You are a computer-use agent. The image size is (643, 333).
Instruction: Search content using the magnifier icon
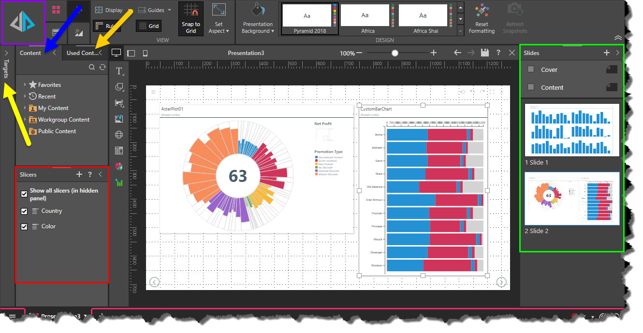92,68
